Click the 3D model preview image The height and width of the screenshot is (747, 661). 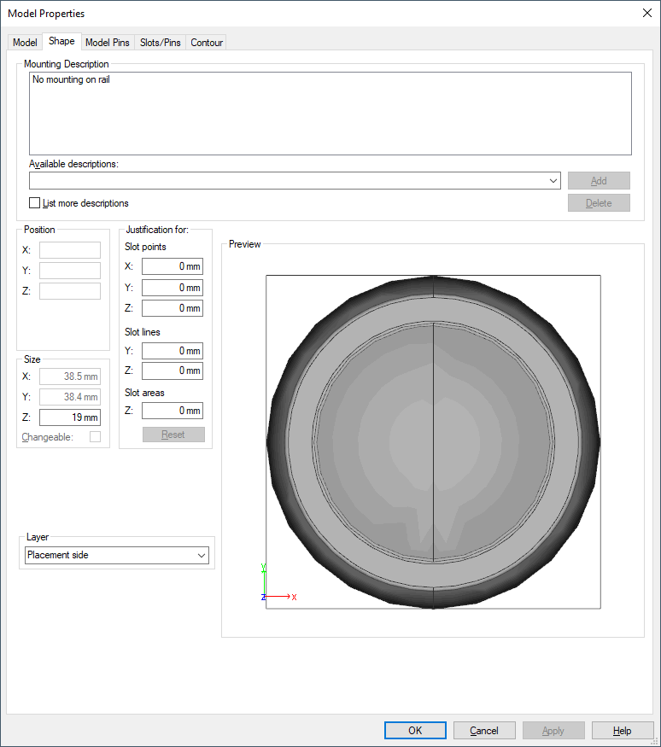(433, 441)
